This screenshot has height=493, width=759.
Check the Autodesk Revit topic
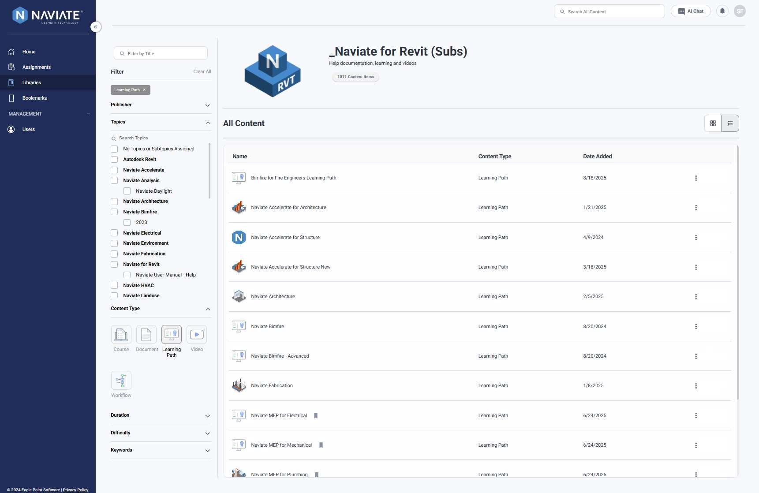point(114,160)
